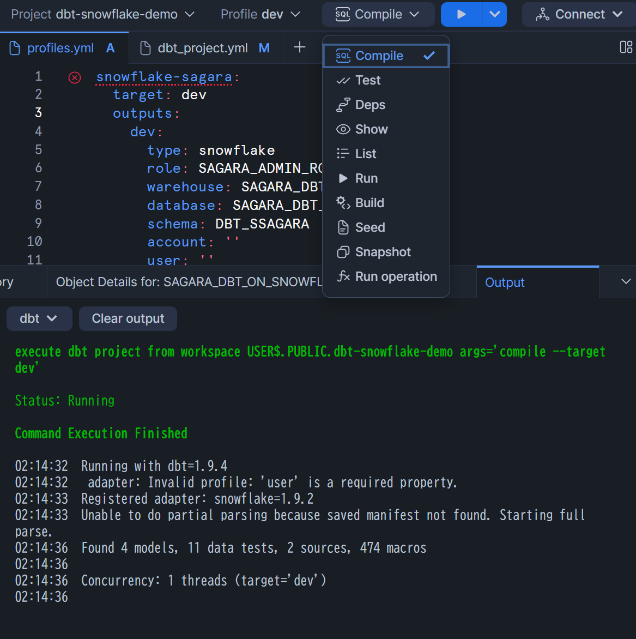Click the checkmark next to Compile
The image size is (636, 639).
[x=429, y=56]
